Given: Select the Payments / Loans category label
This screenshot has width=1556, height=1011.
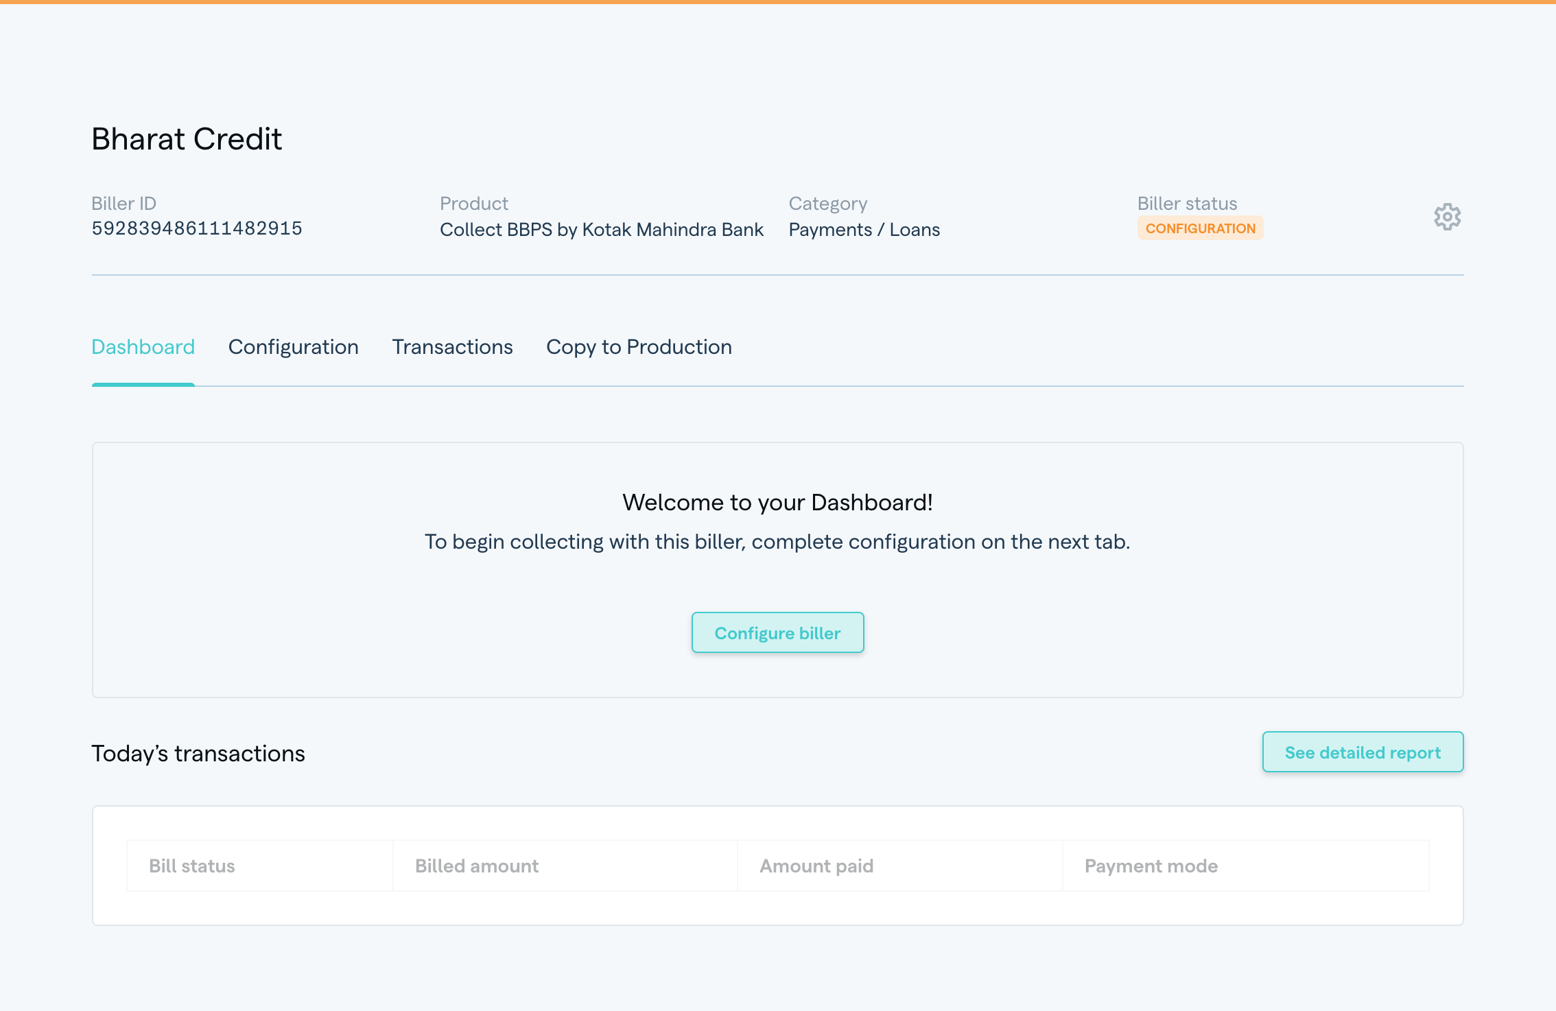Looking at the screenshot, I should (x=864, y=229).
